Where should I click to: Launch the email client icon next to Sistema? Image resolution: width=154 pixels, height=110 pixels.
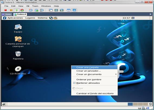[x=56, y=18]
